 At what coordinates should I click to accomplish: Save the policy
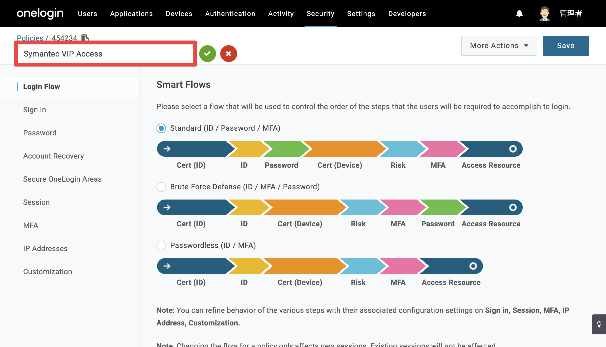566,46
